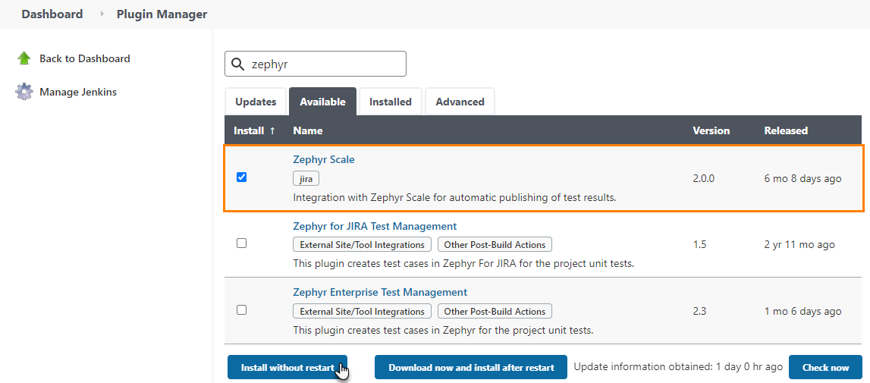Open the Advanced tab

[x=460, y=102]
